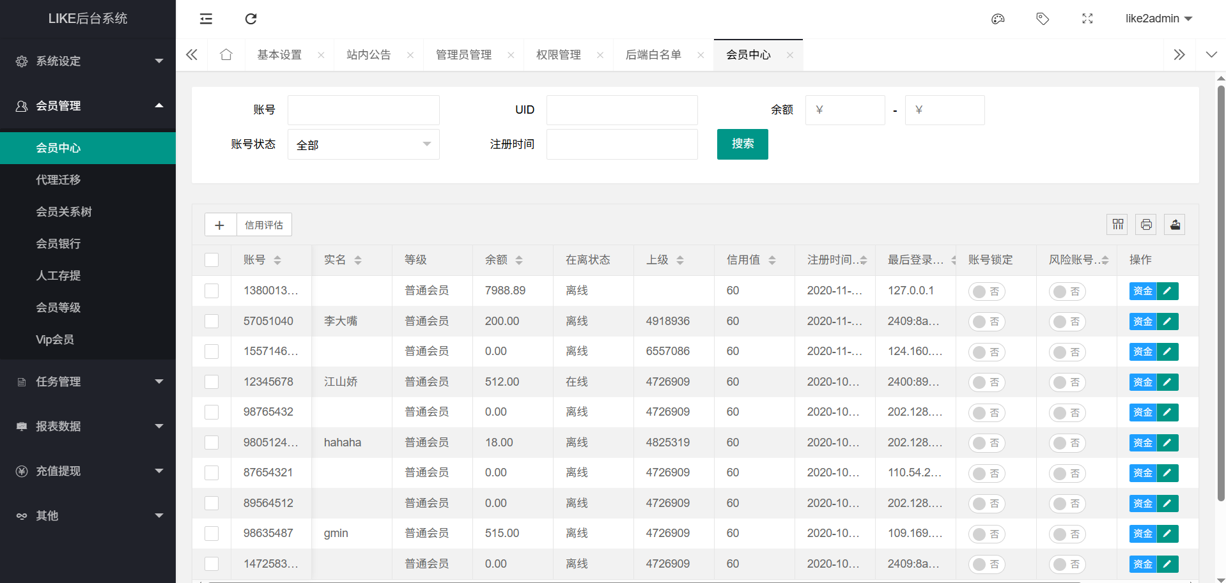Focus the UID search input
The width and height of the screenshot is (1226, 583).
(622, 110)
